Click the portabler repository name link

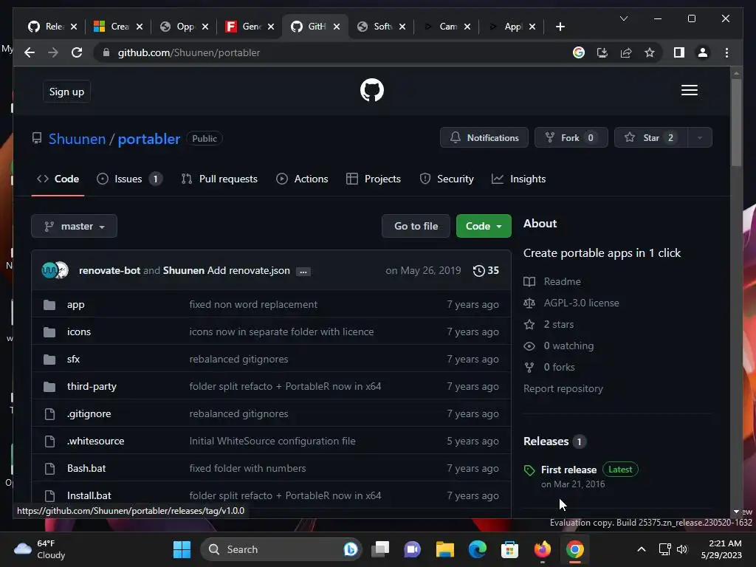coord(149,139)
